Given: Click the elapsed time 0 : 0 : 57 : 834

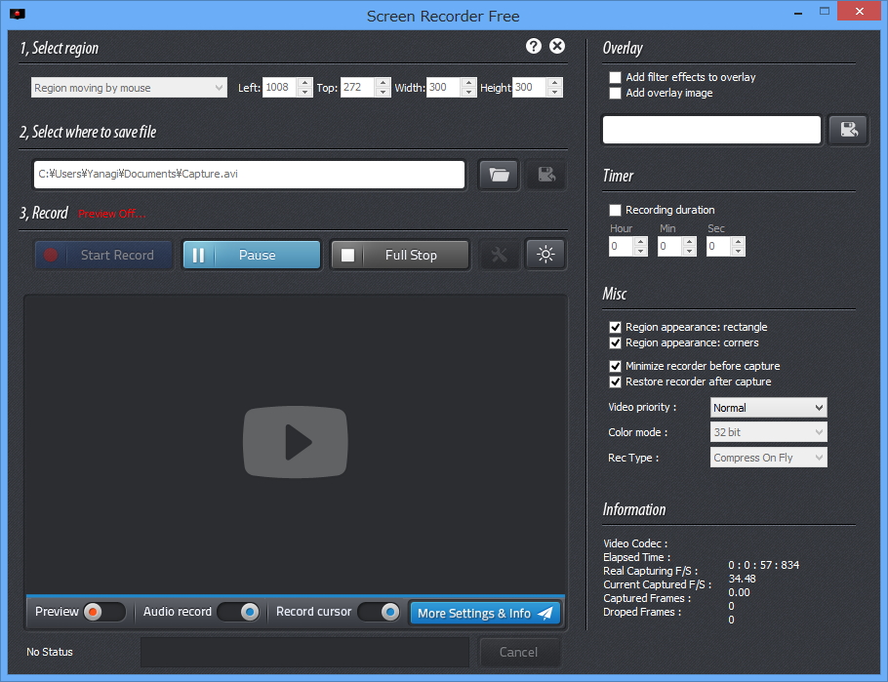Looking at the screenshot, I should click(763, 565).
